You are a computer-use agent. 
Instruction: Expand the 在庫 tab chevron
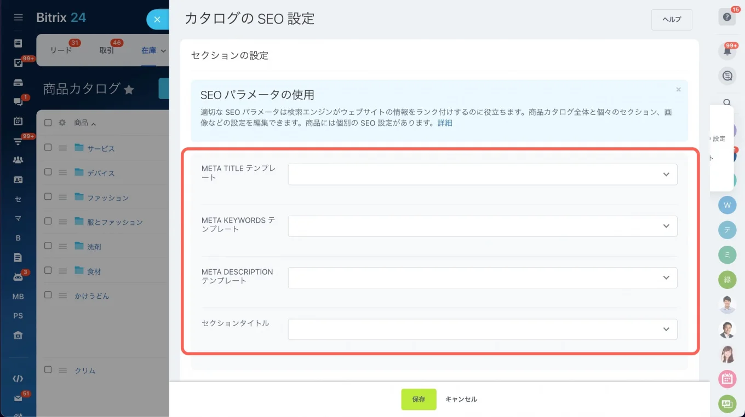tap(163, 50)
